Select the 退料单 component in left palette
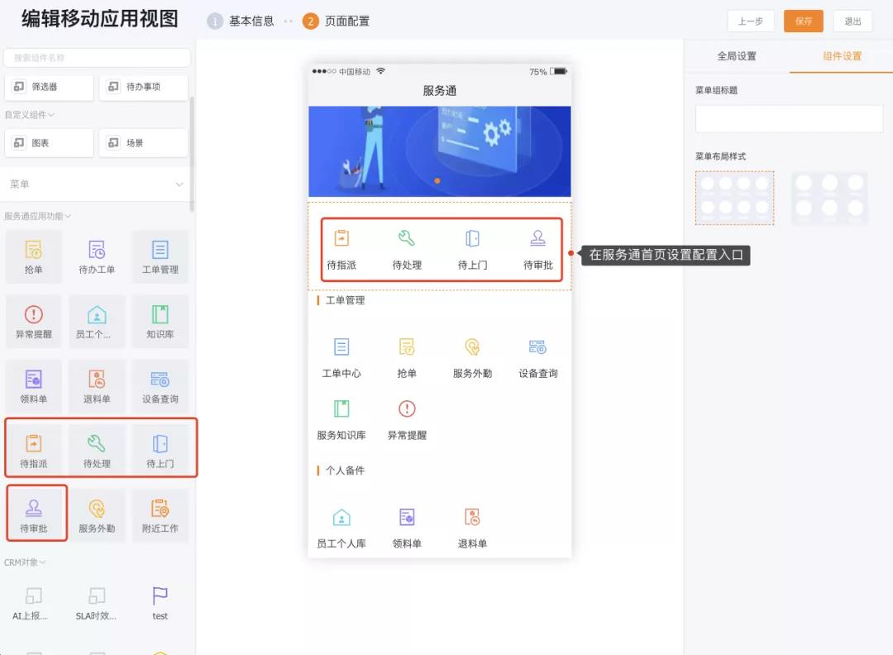This screenshot has width=893, height=655. coord(97,386)
